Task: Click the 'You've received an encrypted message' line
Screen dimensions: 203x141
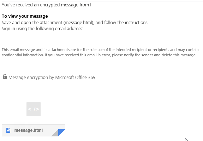Action: pyautogui.click(x=45, y=5)
